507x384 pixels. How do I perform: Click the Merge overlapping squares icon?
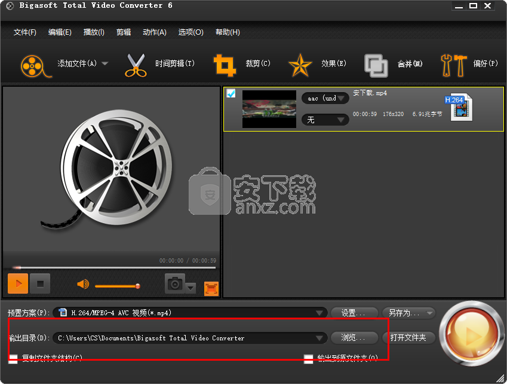click(x=376, y=65)
